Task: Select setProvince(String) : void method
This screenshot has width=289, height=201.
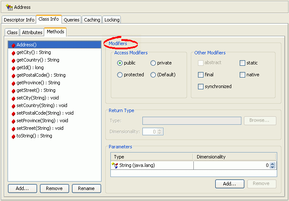Action: point(55,121)
